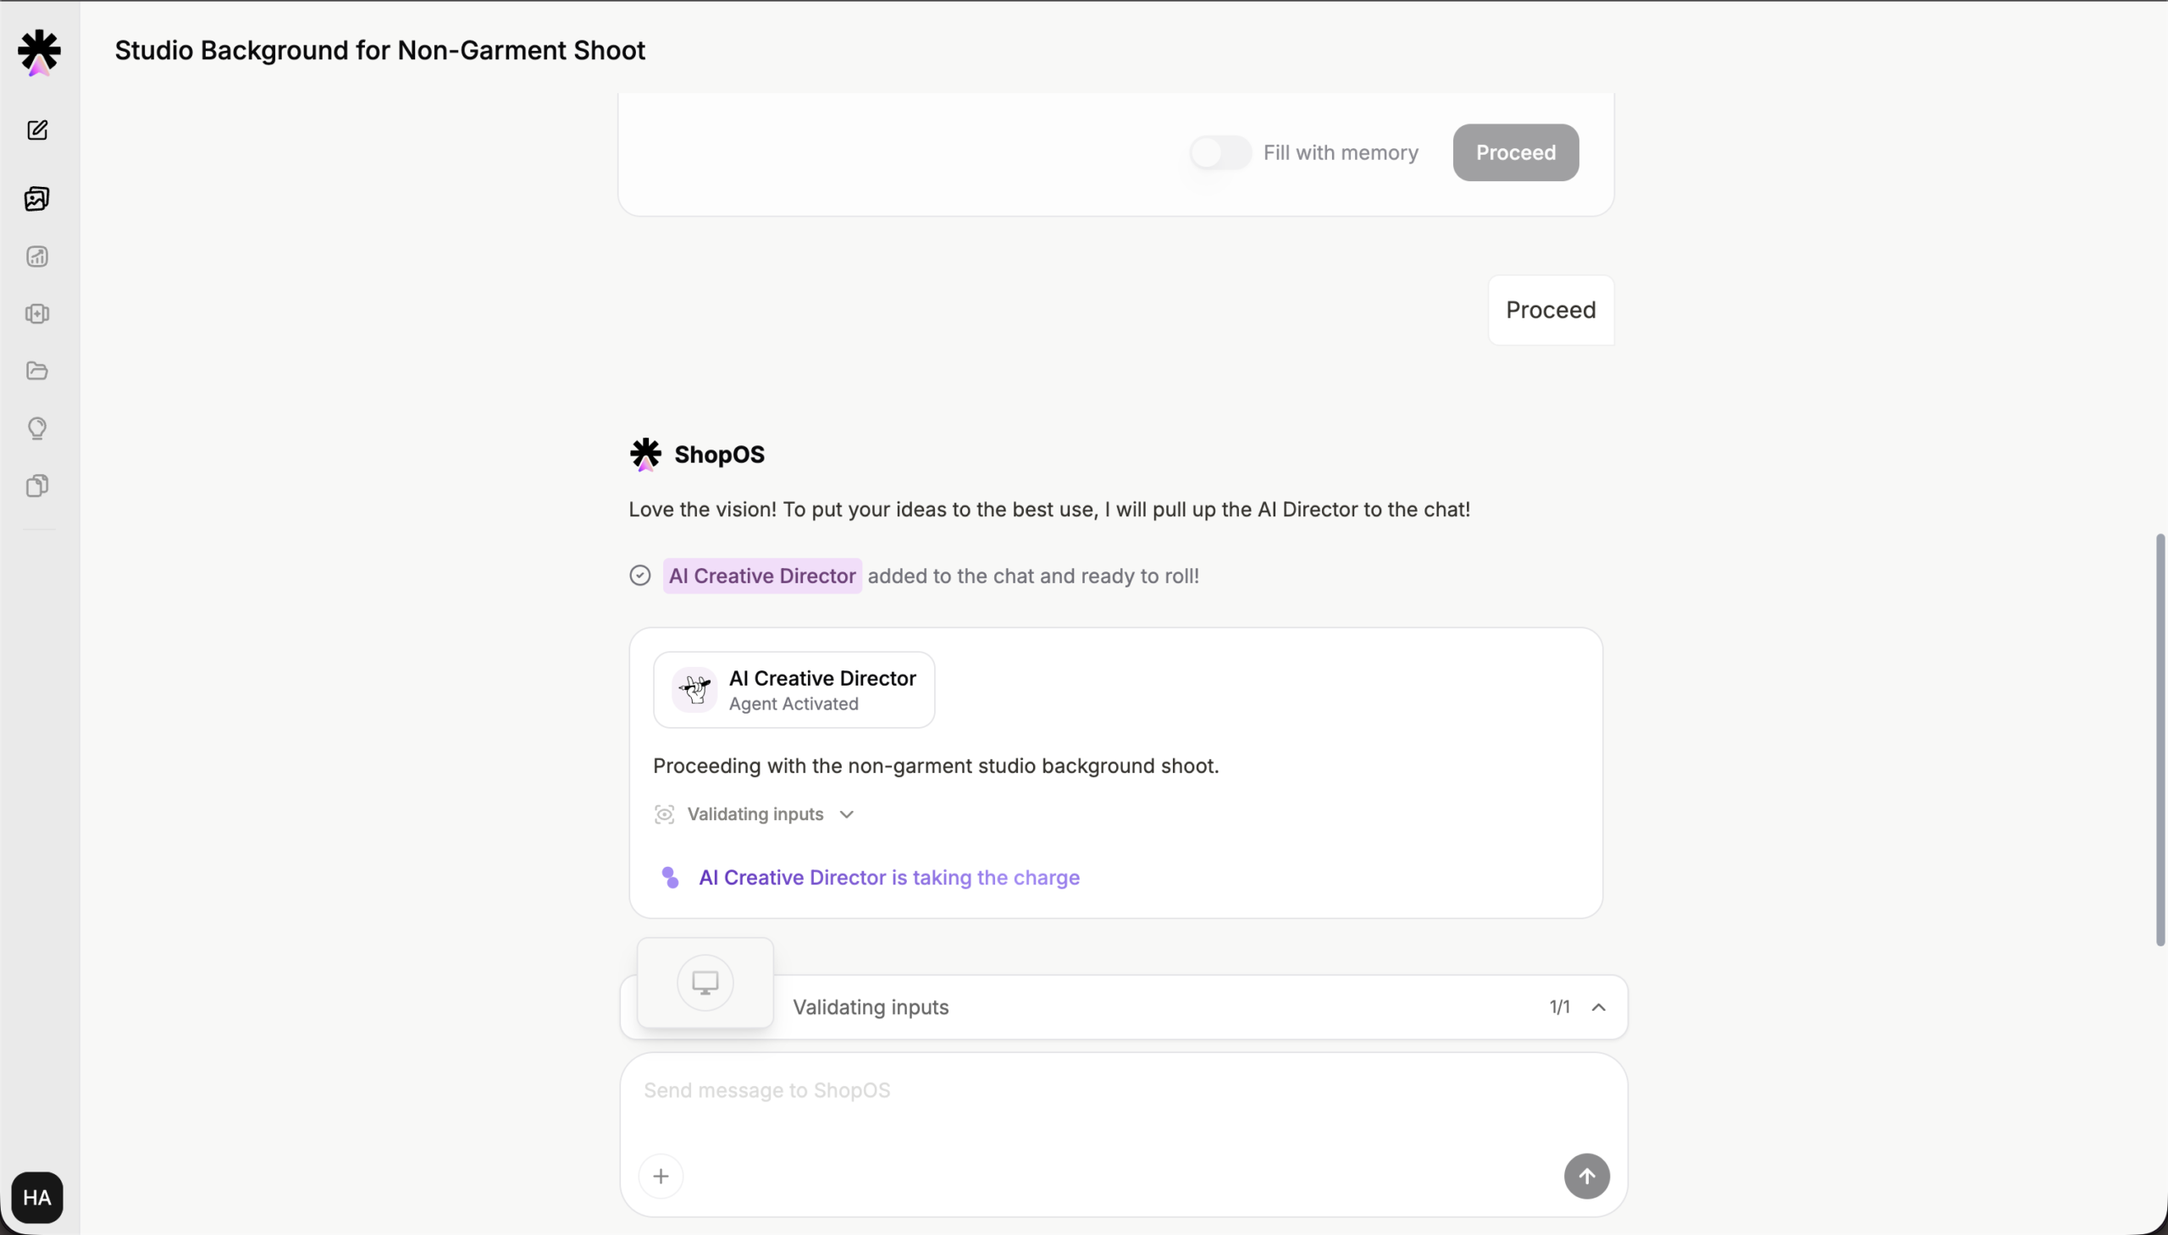
Task: Click the AI Creative Director agent card
Action: [794, 690]
